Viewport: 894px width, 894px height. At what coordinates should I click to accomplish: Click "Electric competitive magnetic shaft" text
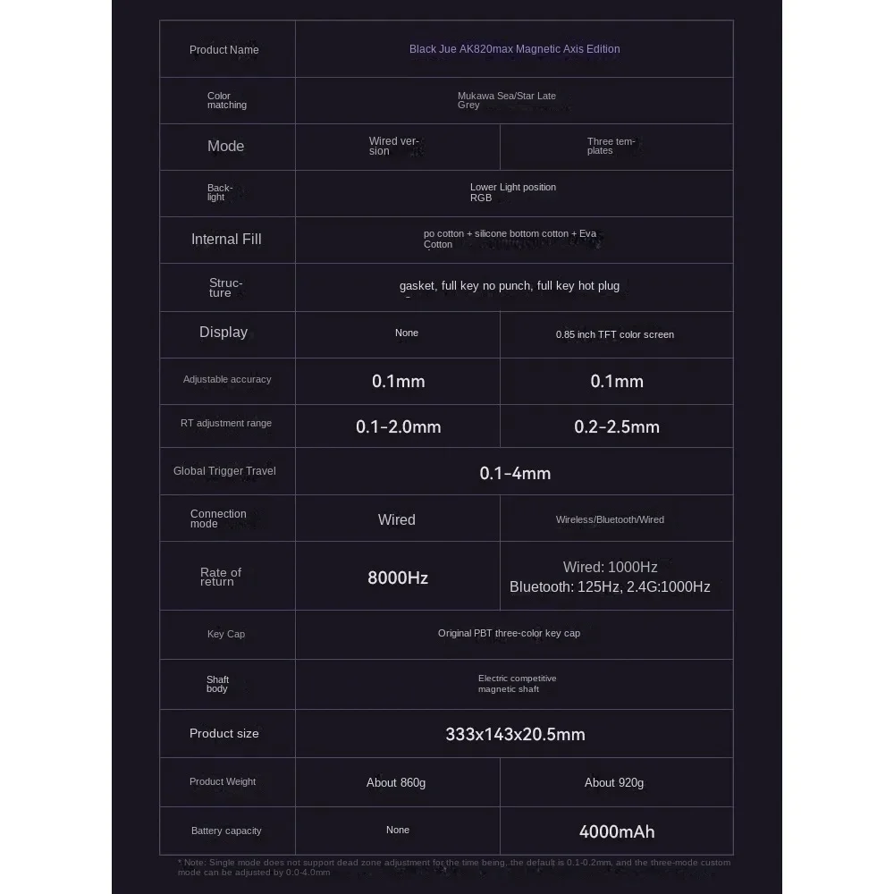(x=517, y=684)
